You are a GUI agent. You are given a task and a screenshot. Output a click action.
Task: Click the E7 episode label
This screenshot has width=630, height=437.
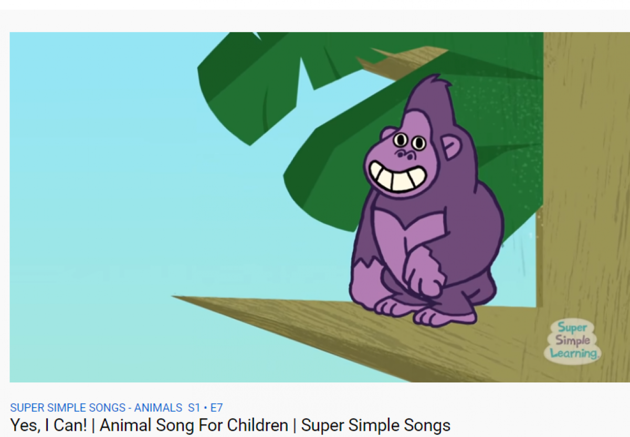[x=217, y=408]
